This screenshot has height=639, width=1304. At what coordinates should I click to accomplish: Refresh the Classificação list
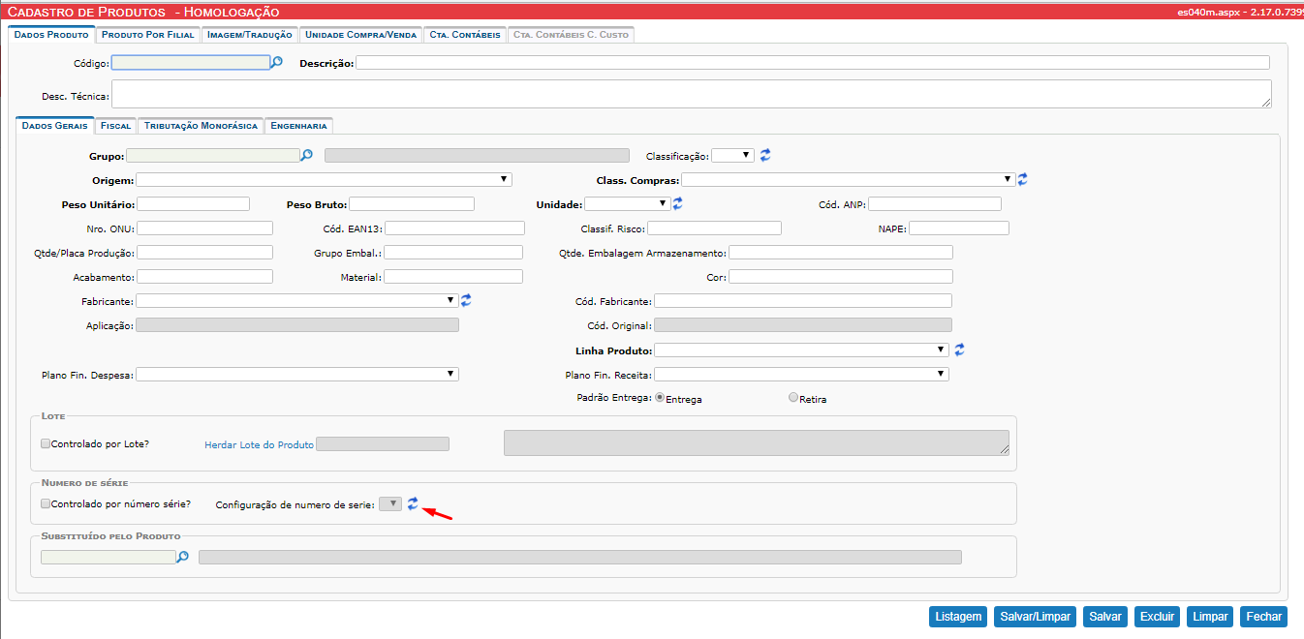[765, 155]
